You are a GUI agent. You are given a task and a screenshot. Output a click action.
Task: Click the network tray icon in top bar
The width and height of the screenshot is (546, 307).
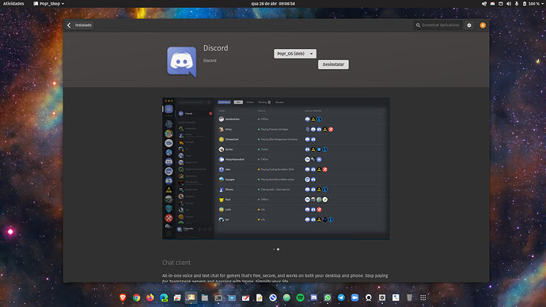click(x=484, y=3)
